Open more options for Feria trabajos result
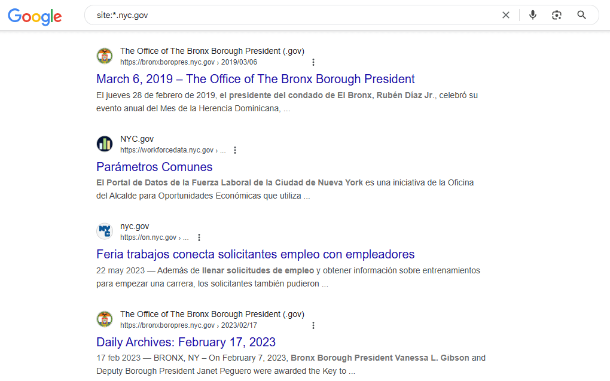Screen dimensions: 610x381 199,237
